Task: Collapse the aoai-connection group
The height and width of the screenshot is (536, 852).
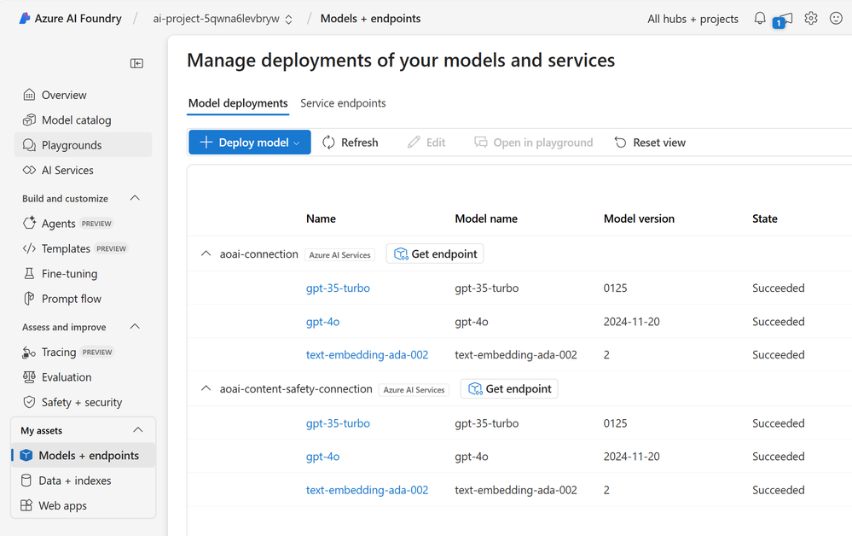Action: click(x=206, y=253)
